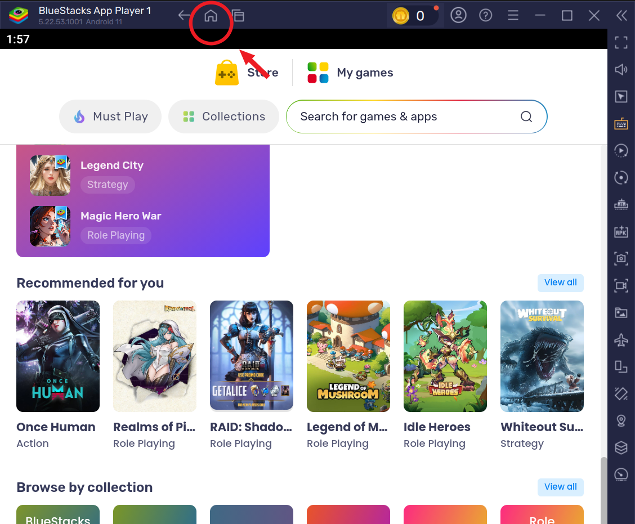Open the Magic Hero War game icon

tap(50, 226)
